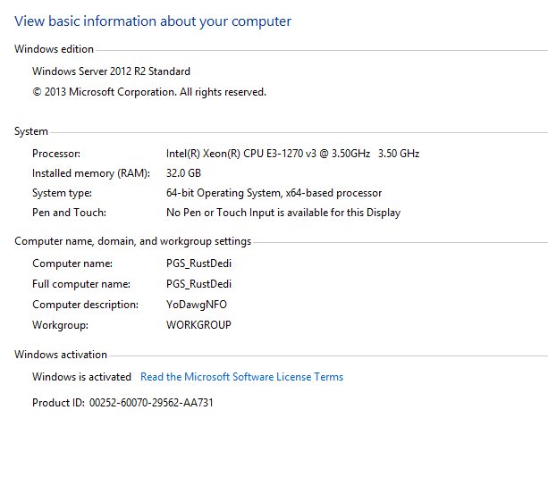This screenshot has height=477, width=548.
Task: Select the Product ID number
Action: pos(151,403)
